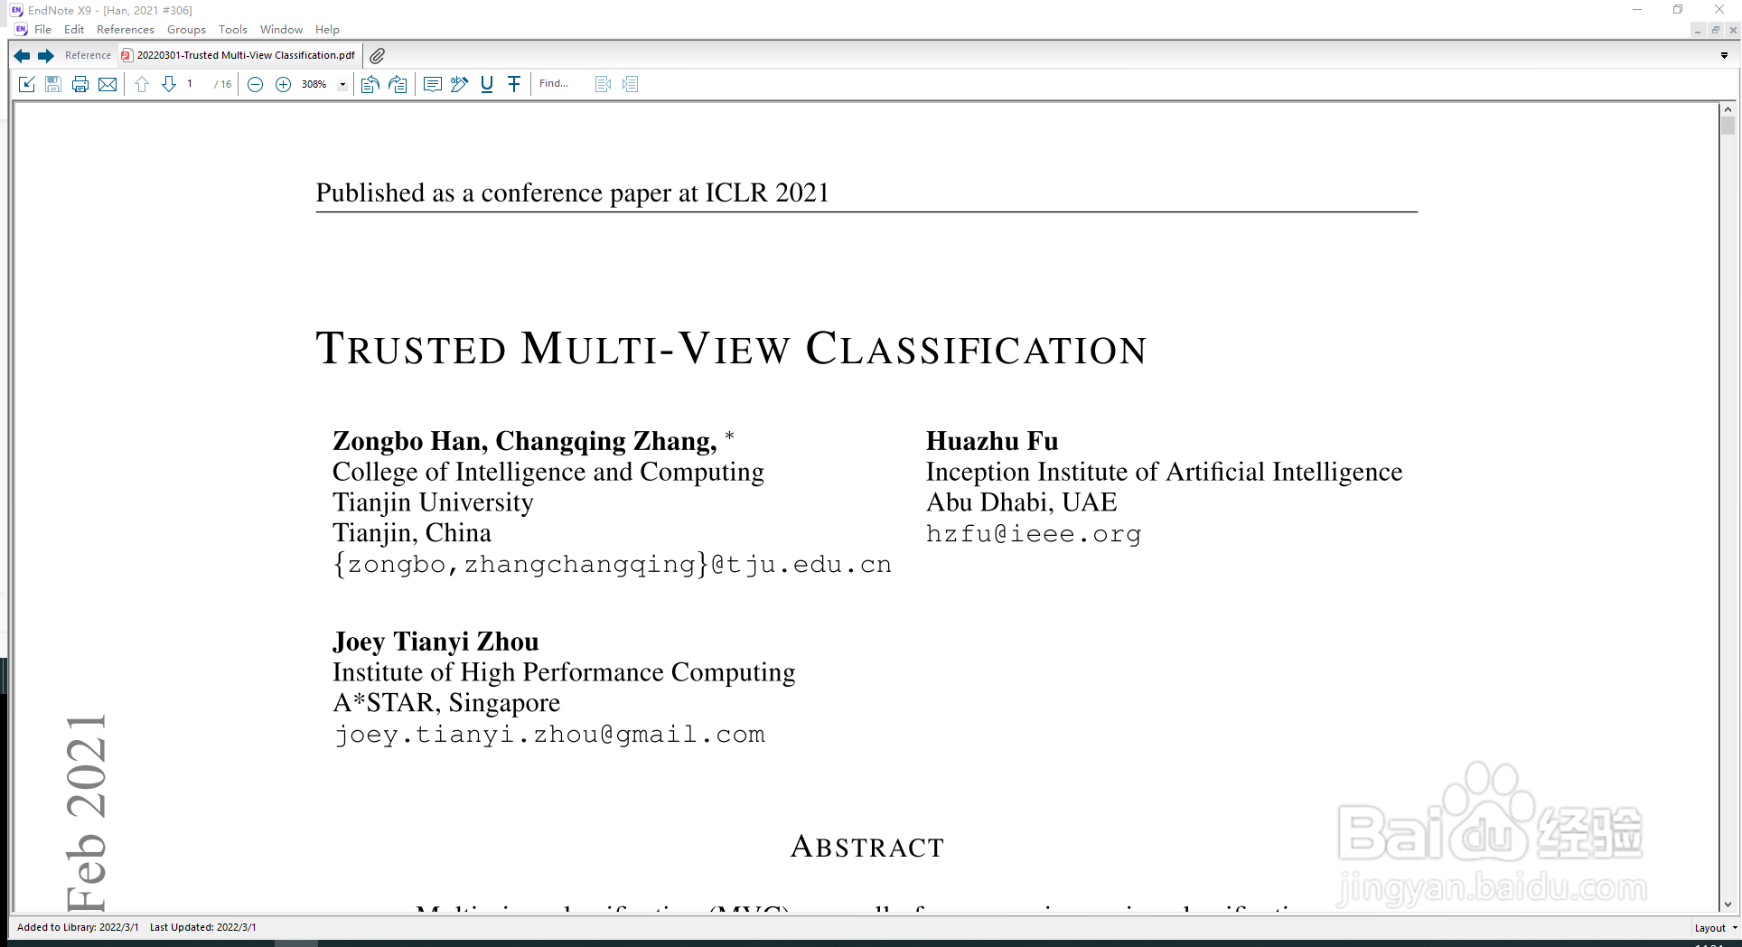Zoom out with the minus button
Screen dimensions: 1742x947
point(256,84)
